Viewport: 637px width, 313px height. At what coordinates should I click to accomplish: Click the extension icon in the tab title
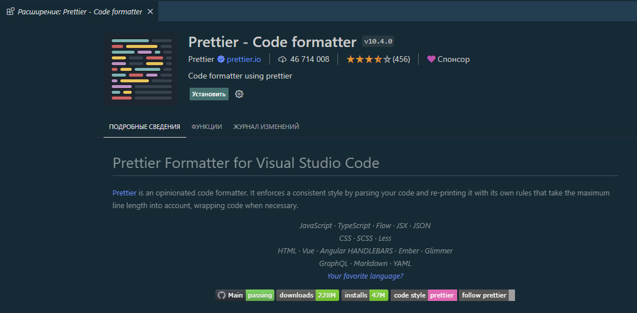coord(10,11)
